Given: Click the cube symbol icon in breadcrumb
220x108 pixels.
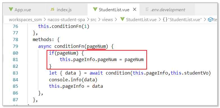Looking at the screenshot, I should pyautogui.click(x=210, y=20).
